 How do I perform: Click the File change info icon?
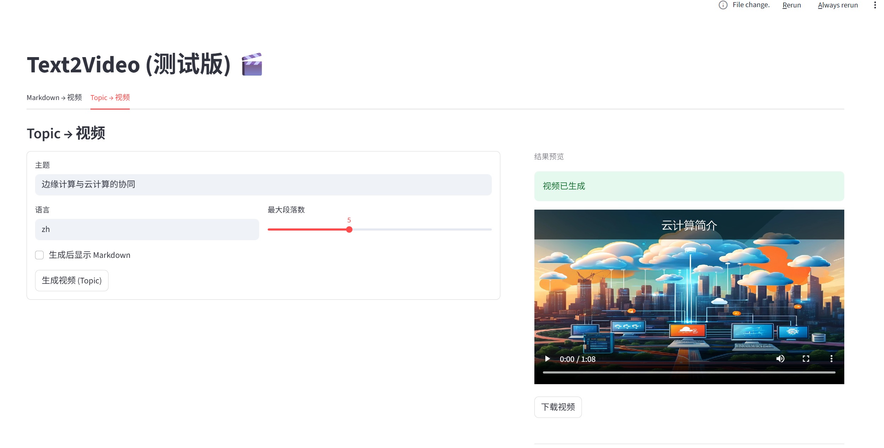(x=723, y=5)
